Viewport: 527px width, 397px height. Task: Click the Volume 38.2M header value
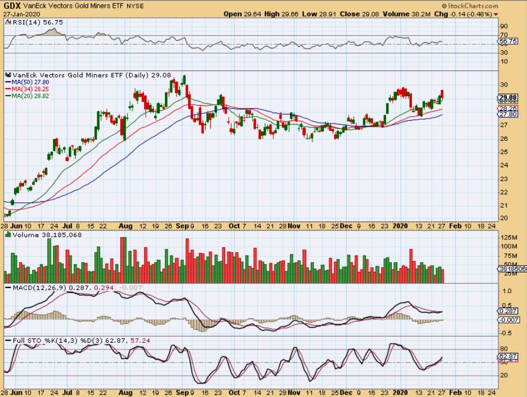pyautogui.click(x=407, y=14)
